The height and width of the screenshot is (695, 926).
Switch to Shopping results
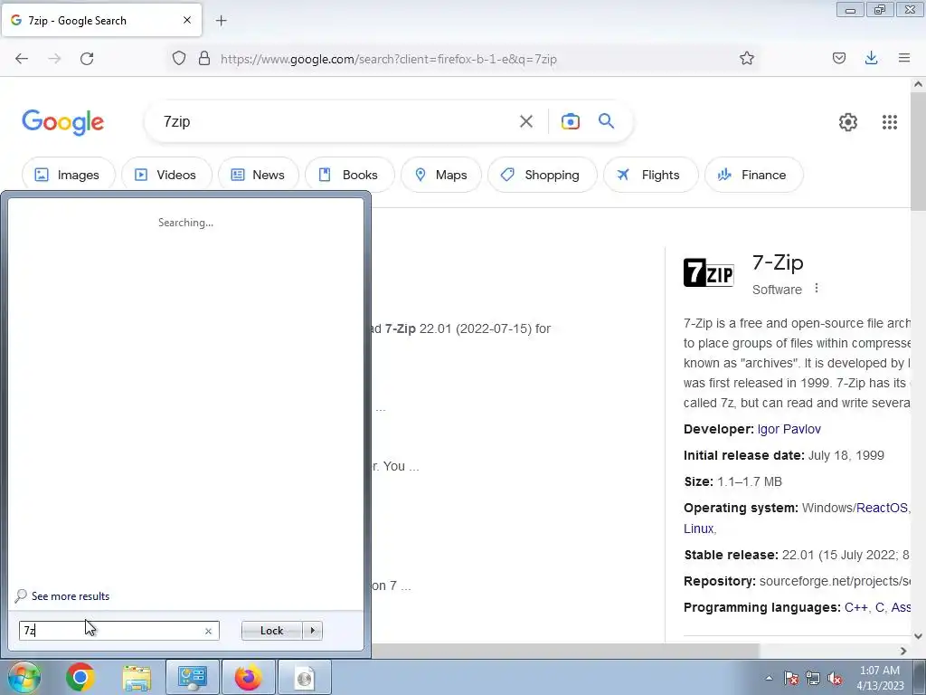coord(543,175)
